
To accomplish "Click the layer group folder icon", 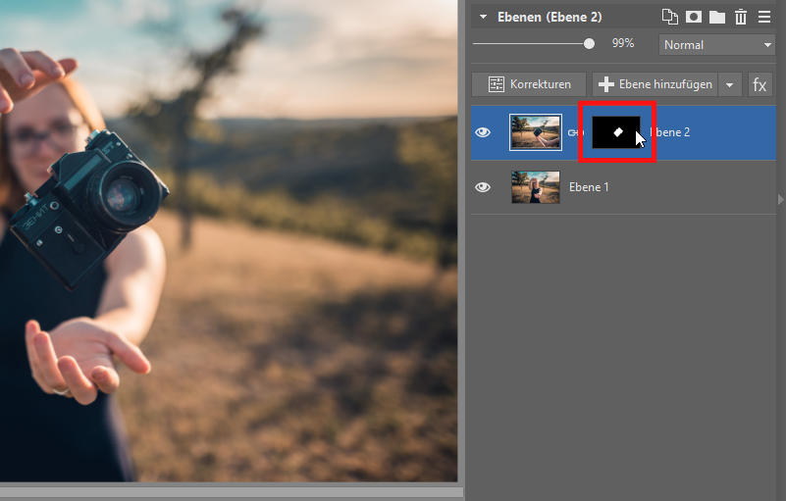I will (x=717, y=17).
